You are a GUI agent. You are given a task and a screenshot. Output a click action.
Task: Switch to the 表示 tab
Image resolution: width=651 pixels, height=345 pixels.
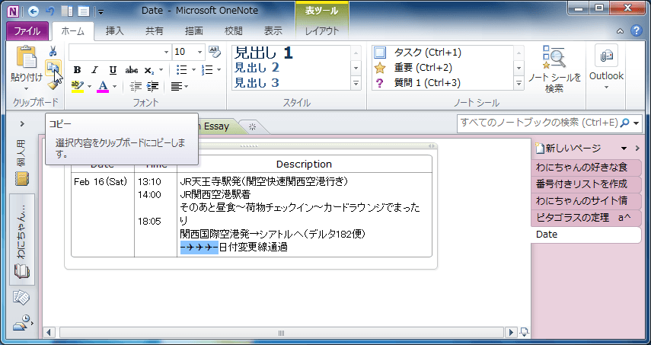273,31
